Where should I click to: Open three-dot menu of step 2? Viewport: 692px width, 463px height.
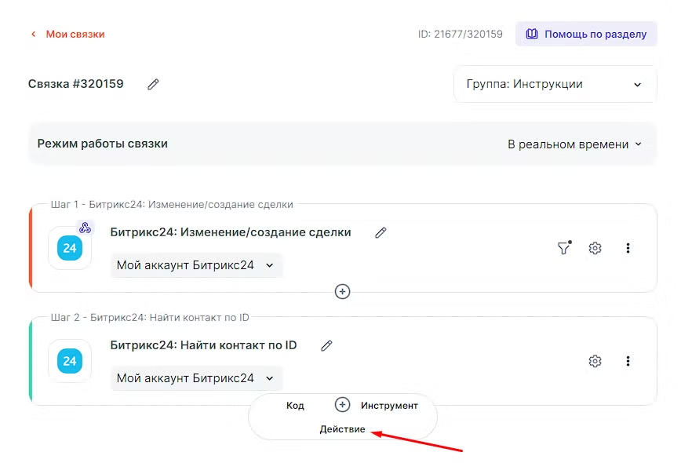[x=628, y=361]
